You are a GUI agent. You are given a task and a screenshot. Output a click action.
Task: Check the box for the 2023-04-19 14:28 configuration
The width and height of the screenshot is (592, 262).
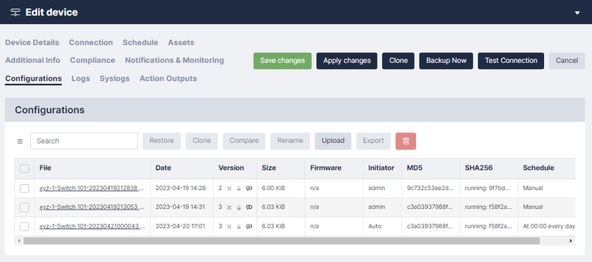pos(24,189)
